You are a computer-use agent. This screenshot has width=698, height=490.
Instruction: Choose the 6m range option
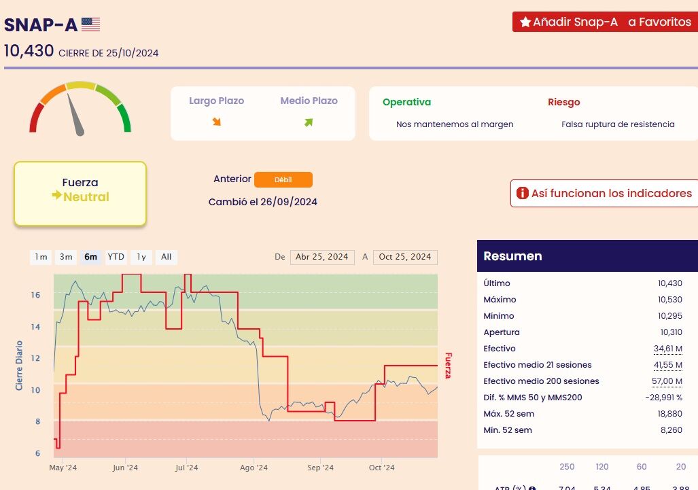coord(91,257)
